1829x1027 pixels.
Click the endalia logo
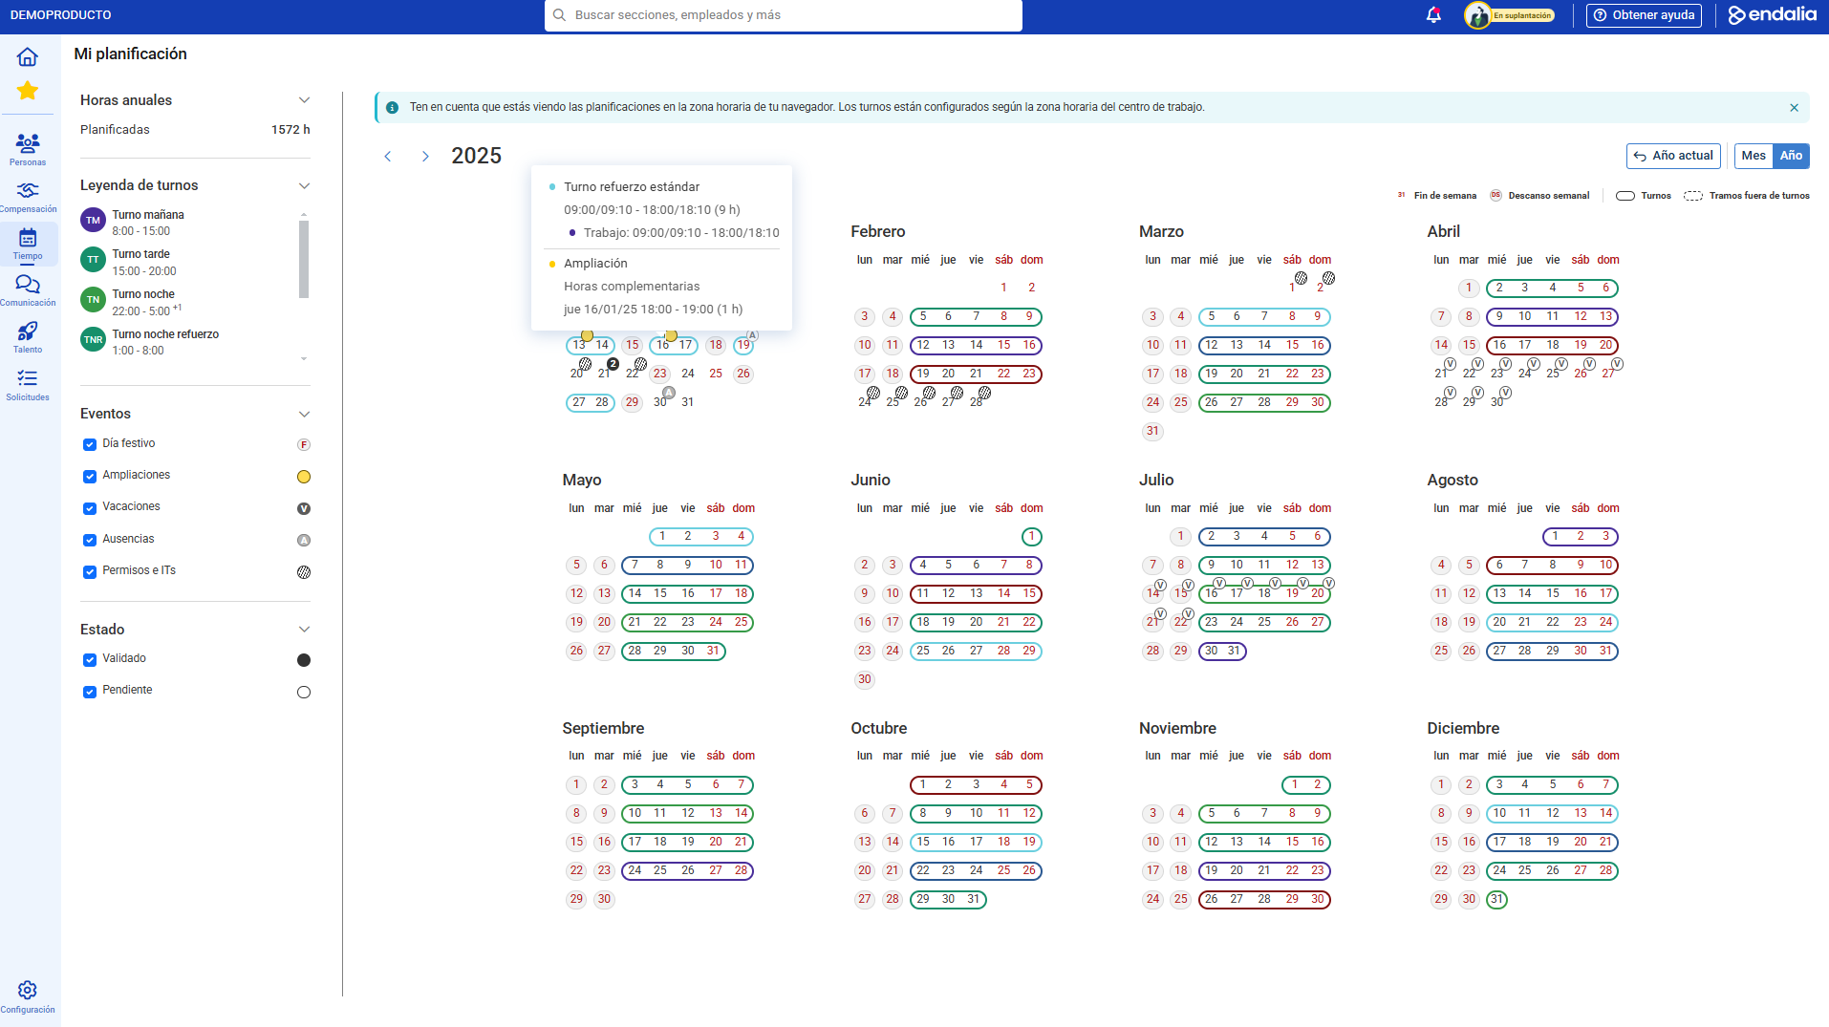[1773, 15]
